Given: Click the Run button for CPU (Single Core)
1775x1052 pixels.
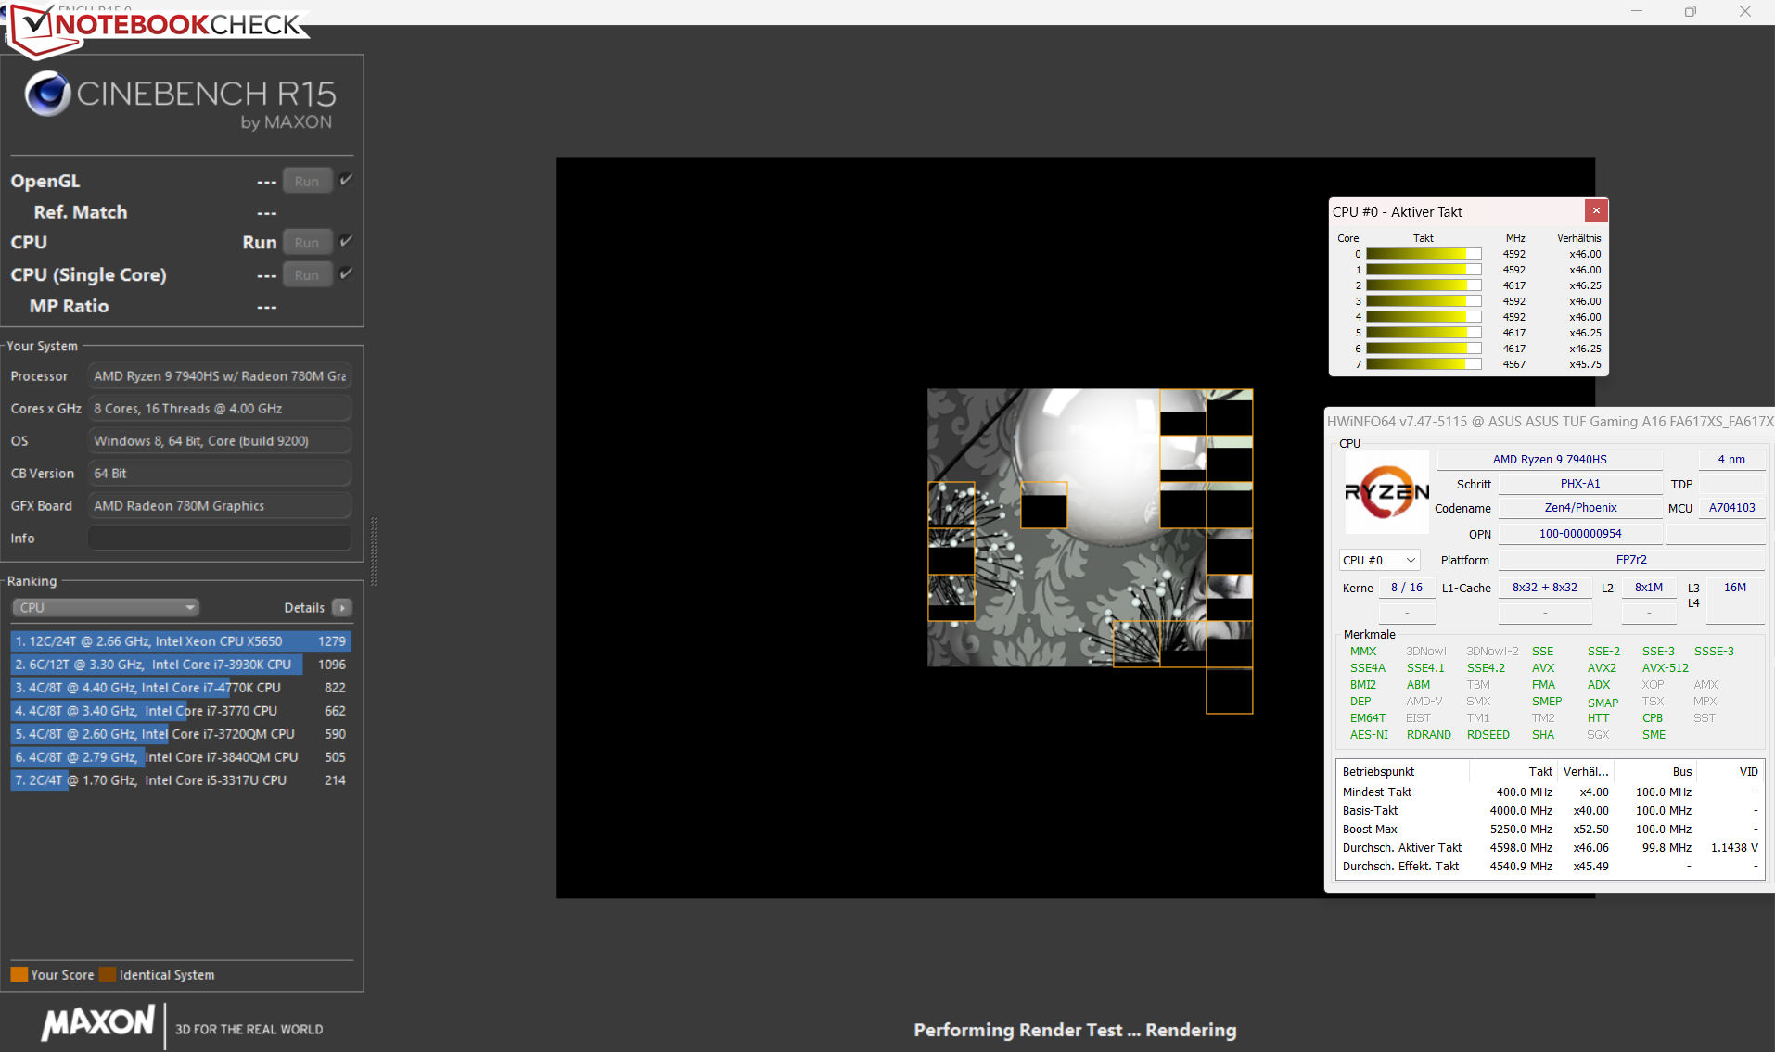Looking at the screenshot, I should 307,275.
